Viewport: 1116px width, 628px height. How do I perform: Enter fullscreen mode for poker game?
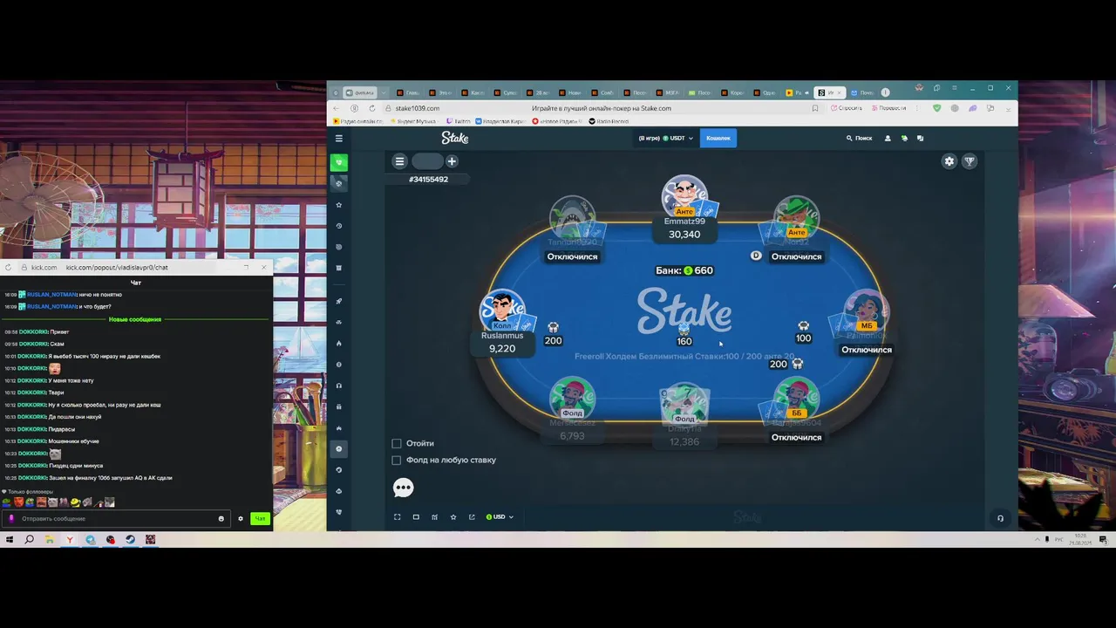(x=398, y=517)
